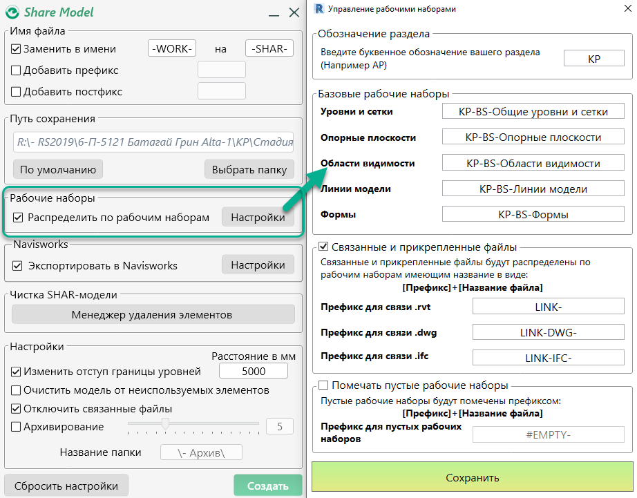Uncheck "Экспортировать в Navisworks"
Screen dimensions: 637x498
point(16,265)
